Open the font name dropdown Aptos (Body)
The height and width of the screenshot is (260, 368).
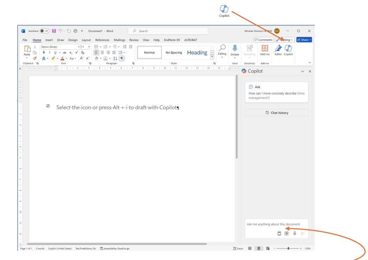coord(78,47)
